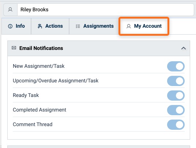Click the New Assignment/Task label
The height and width of the screenshot is (148, 196).
[x=39, y=66]
